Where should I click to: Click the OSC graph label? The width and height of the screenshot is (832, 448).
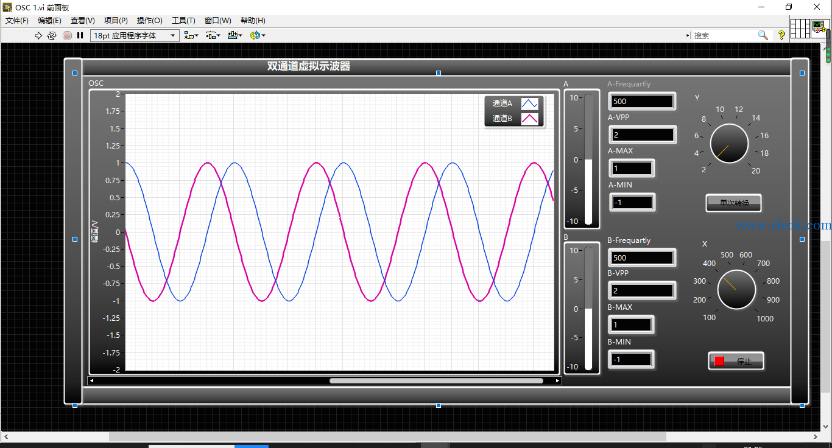96,83
